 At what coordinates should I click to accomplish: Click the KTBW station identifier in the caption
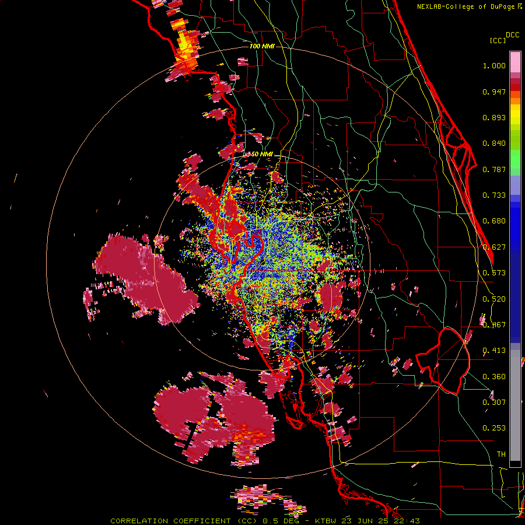[325, 521]
